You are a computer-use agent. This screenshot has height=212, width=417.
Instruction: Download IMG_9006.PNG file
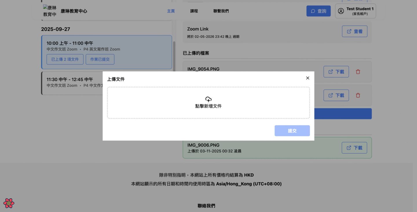(354, 148)
